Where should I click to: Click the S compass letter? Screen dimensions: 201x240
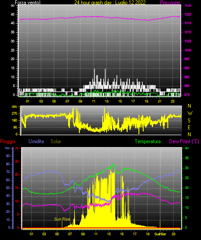pyautogui.click(x=189, y=121)
